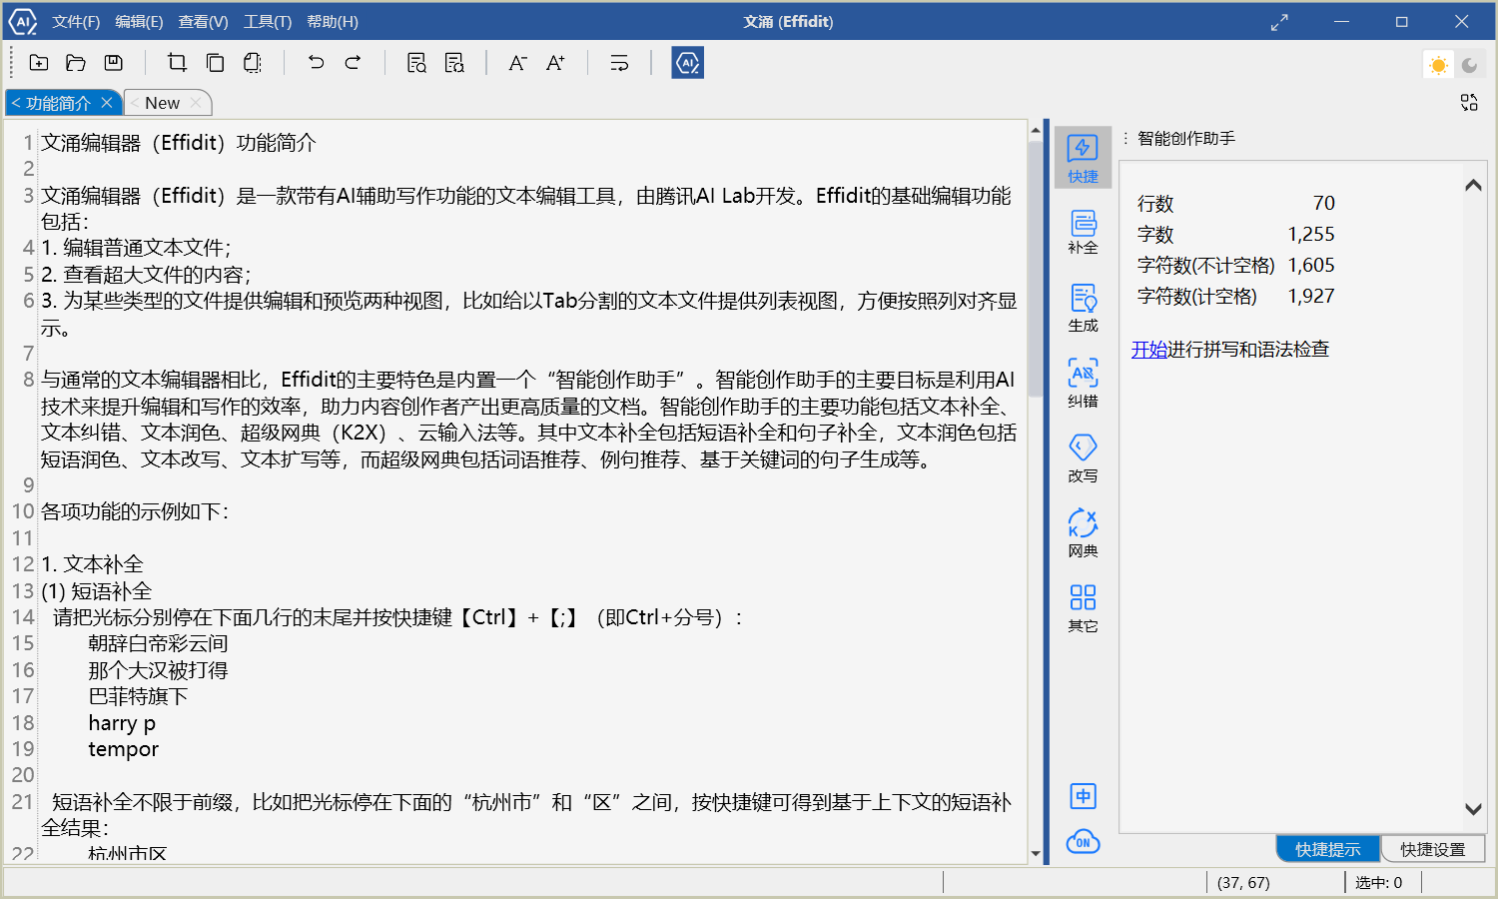
Task: Open the 编辑(E) menu
Action: [x=139, y=22]
